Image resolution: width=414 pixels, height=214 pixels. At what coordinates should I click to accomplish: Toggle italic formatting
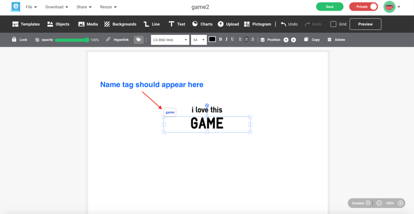[x=227, y=39]
